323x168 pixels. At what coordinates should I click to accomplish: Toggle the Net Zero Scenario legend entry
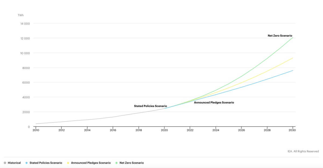129,163
